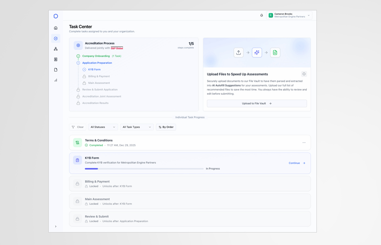Image resolution: width=381 pixels, height=245 pixels.
Task: Click the upload arrow icon in the banner
Action: click(238, 53)
